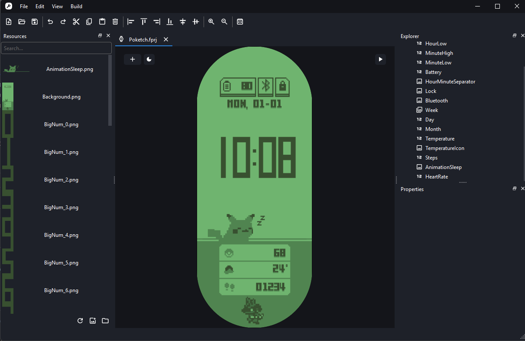Click the preview play button
The width and height of the screenshot is (525, 341).
(x=380, y=59)
